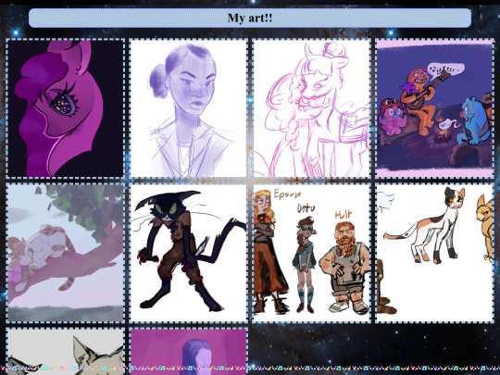Open the purple-haired figure on magenta thumbnail
This screenshot has width=500, height=375.
coord(189,351)
